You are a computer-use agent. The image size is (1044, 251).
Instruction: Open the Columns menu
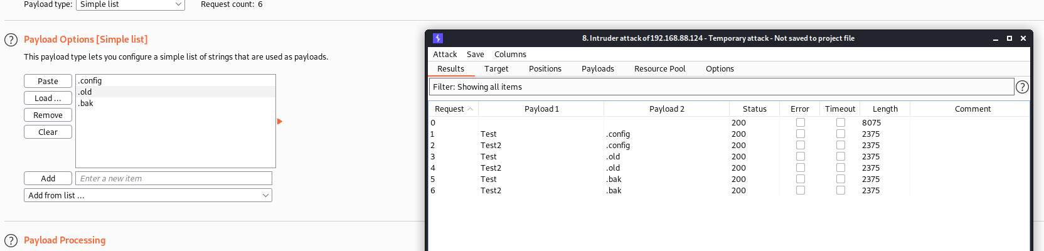(x=510, y=55)
